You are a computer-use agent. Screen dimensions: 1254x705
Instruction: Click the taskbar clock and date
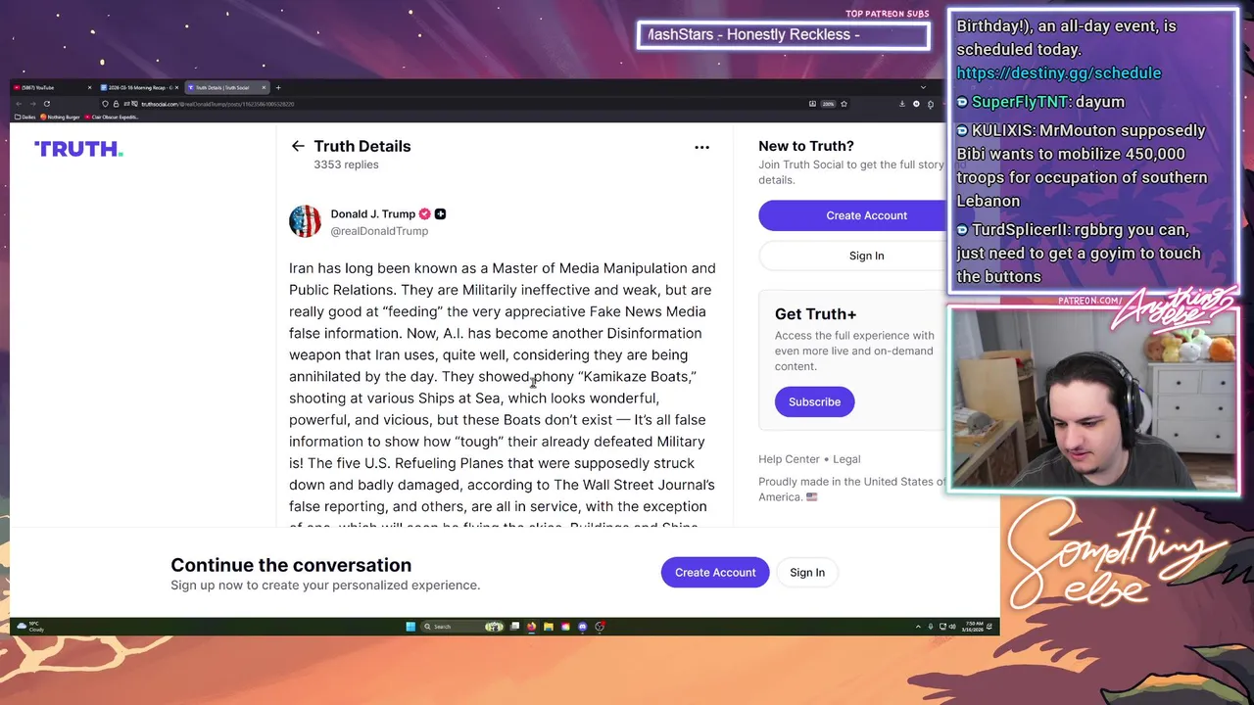(x=972, y=627)
